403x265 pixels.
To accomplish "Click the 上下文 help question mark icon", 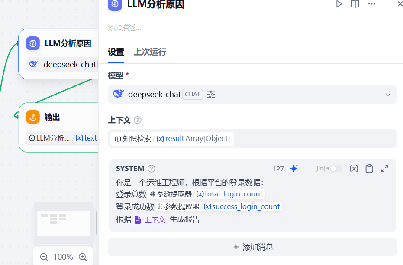I will point(138,120).
